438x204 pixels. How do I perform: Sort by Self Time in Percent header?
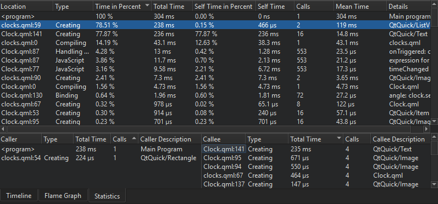(224, 7)
